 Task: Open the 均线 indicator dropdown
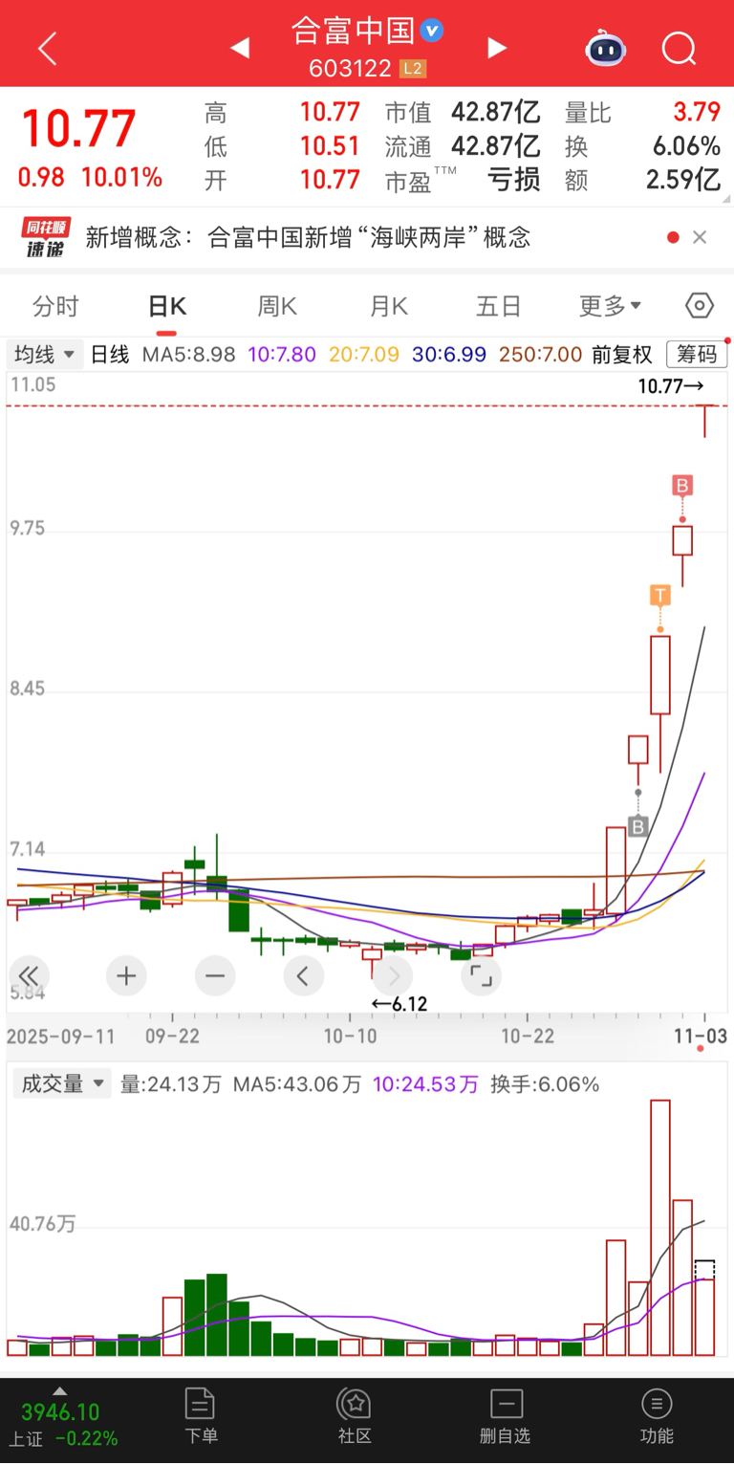pyautogui.click(x=44, y=355)
